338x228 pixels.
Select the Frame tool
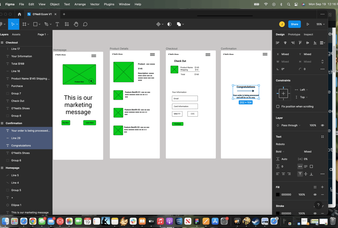[24, 24]
